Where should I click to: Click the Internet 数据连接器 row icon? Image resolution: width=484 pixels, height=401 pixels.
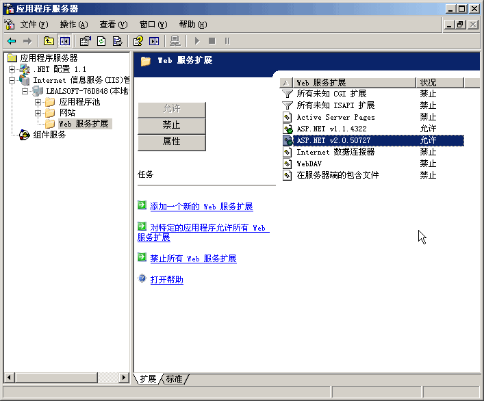[287, 152]
